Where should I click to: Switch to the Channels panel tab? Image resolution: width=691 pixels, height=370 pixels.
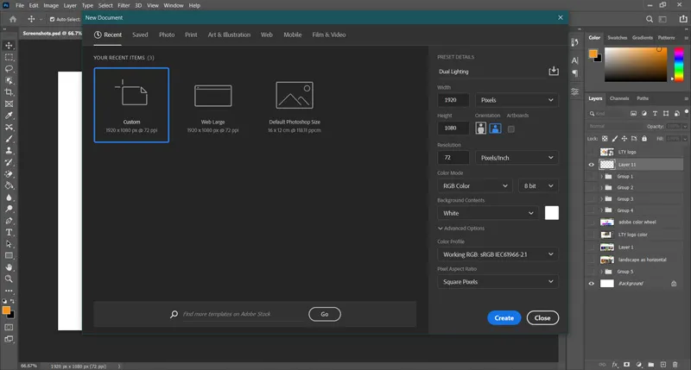[619, 98]
